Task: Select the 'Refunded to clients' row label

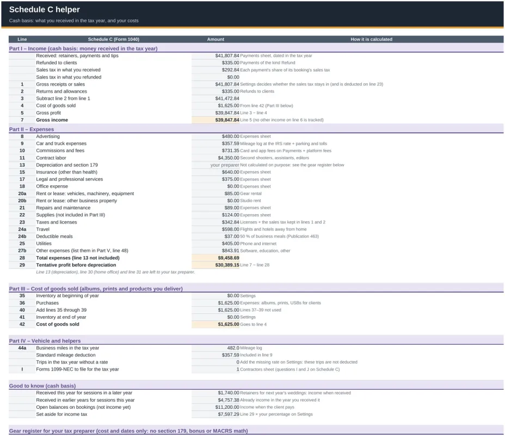Action: click(57, 63)
